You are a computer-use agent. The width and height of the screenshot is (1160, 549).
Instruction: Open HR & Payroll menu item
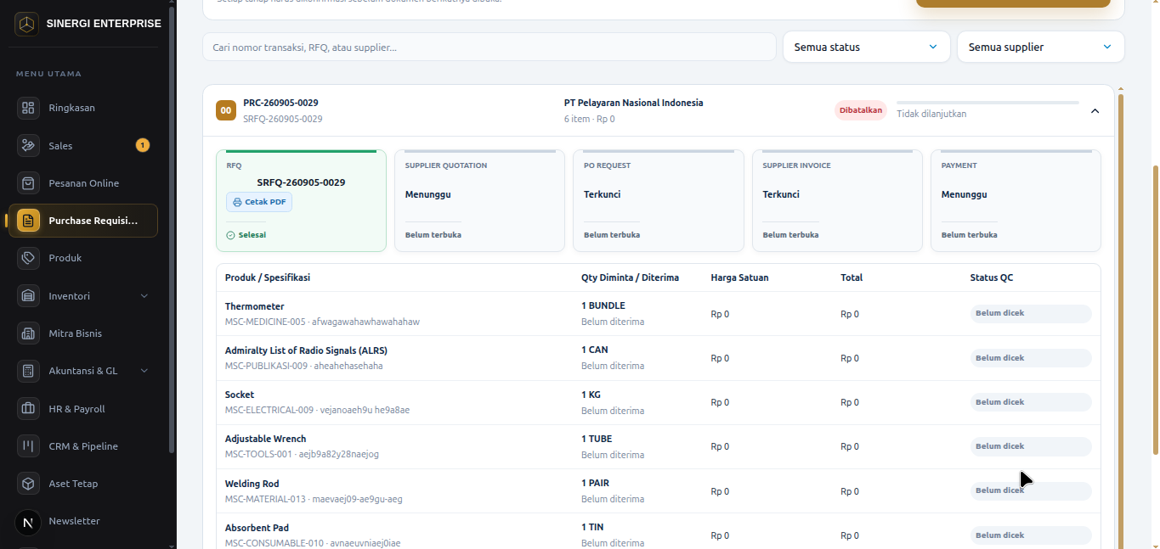point(82,409)
